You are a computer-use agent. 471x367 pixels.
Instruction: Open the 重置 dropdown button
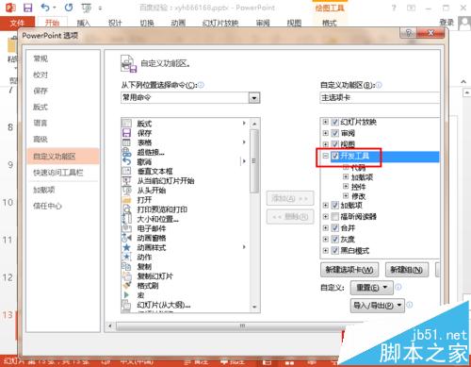[372, 288]
